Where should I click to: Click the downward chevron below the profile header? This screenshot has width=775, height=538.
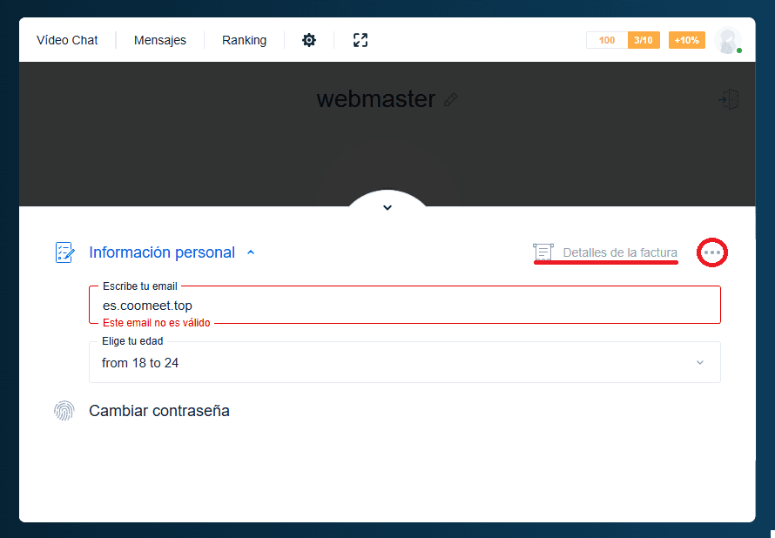[387, 207]
